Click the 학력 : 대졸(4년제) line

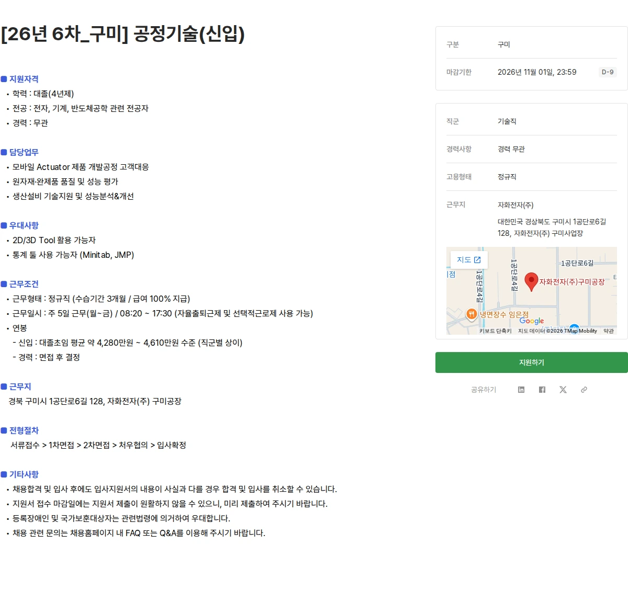click(x=43, y=94)
